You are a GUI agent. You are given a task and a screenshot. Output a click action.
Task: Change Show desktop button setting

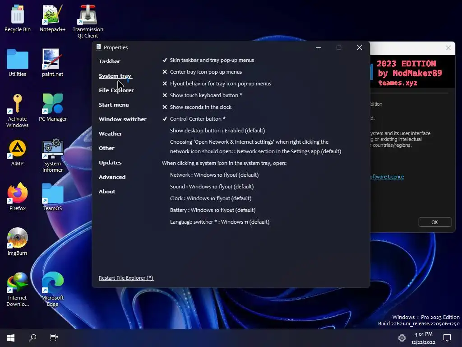click(x=217, y=131)
